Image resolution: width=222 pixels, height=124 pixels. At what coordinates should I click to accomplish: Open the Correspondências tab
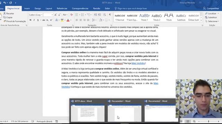(x=80, y=8)
